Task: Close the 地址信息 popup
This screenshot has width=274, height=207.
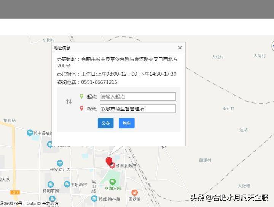Action: 180,48
